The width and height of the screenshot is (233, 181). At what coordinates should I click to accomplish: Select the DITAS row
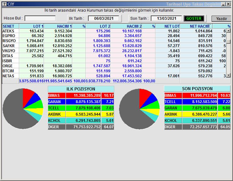(114, 56)
